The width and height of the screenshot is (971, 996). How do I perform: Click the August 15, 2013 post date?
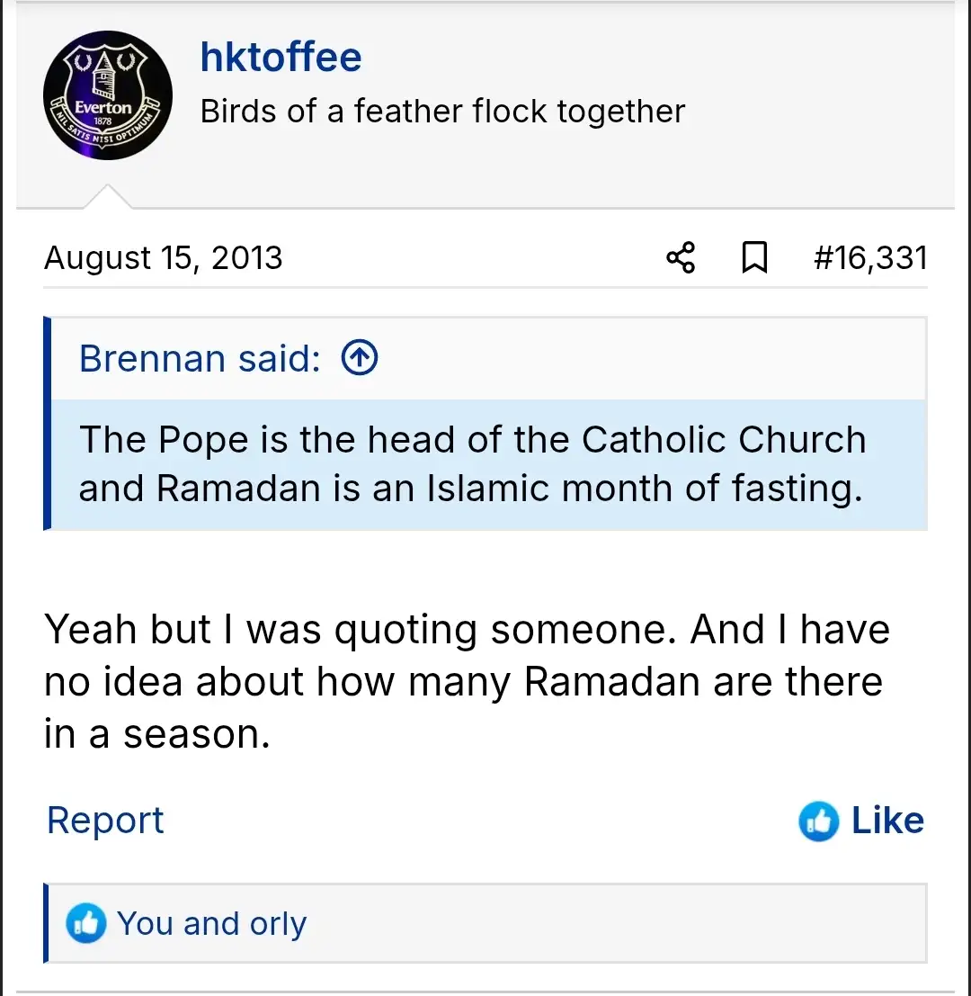click(x=163, y=258)
